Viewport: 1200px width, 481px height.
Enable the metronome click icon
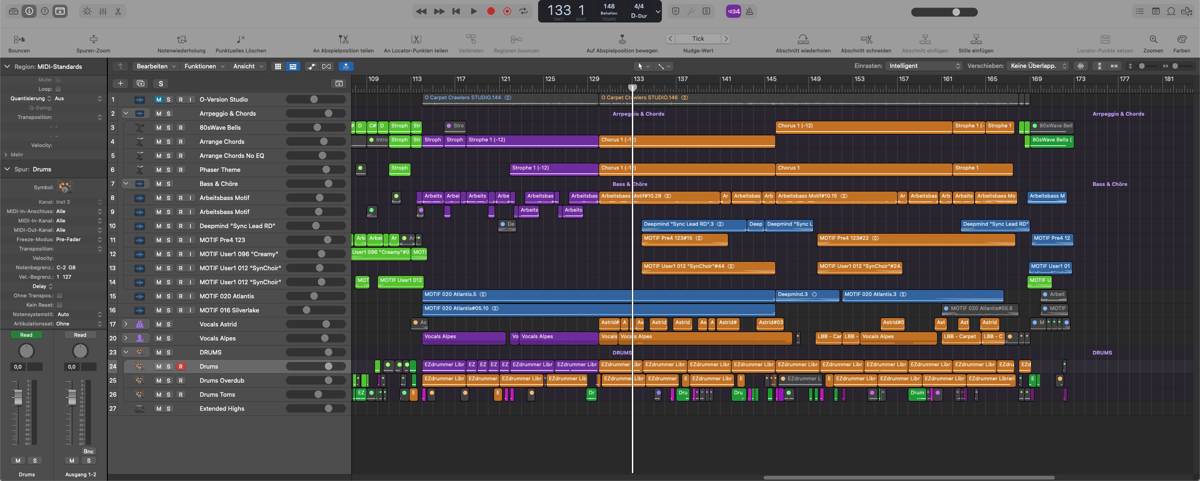tap(750, 11)
